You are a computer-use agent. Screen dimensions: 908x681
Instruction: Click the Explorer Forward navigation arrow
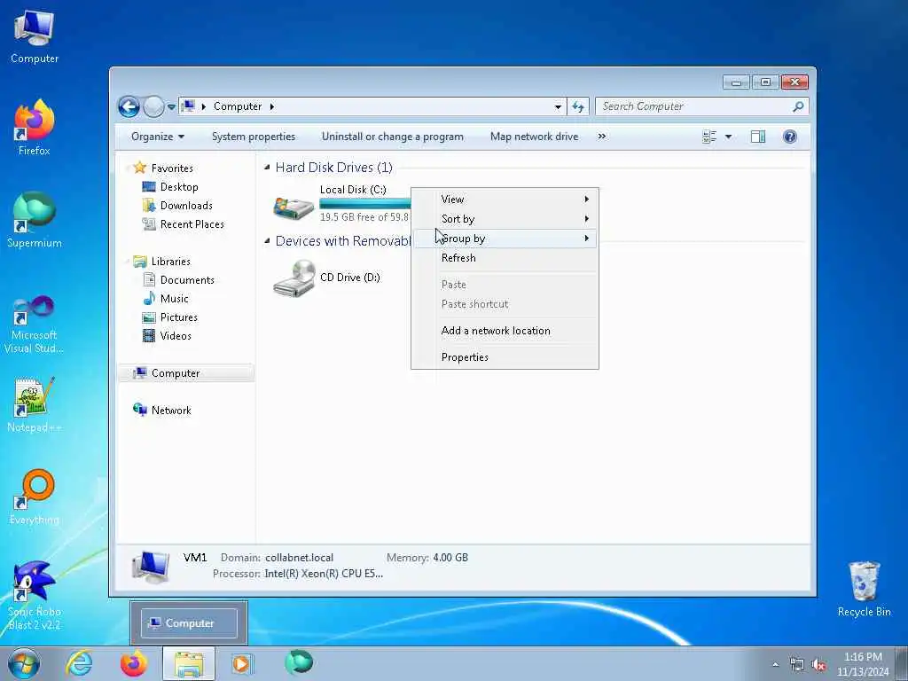pyautogui.click(x=153, y=106)
